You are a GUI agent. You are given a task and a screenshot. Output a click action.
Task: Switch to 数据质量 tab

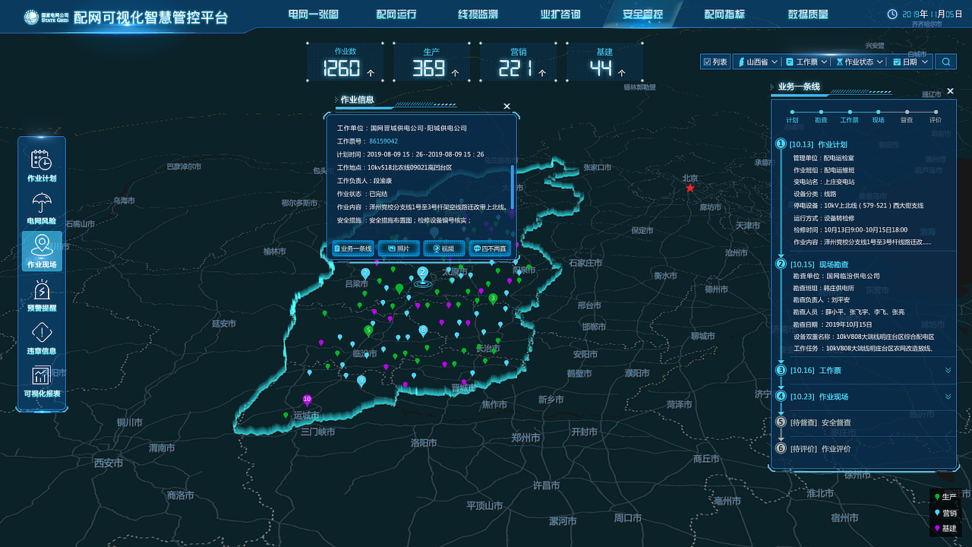[808, 14]
